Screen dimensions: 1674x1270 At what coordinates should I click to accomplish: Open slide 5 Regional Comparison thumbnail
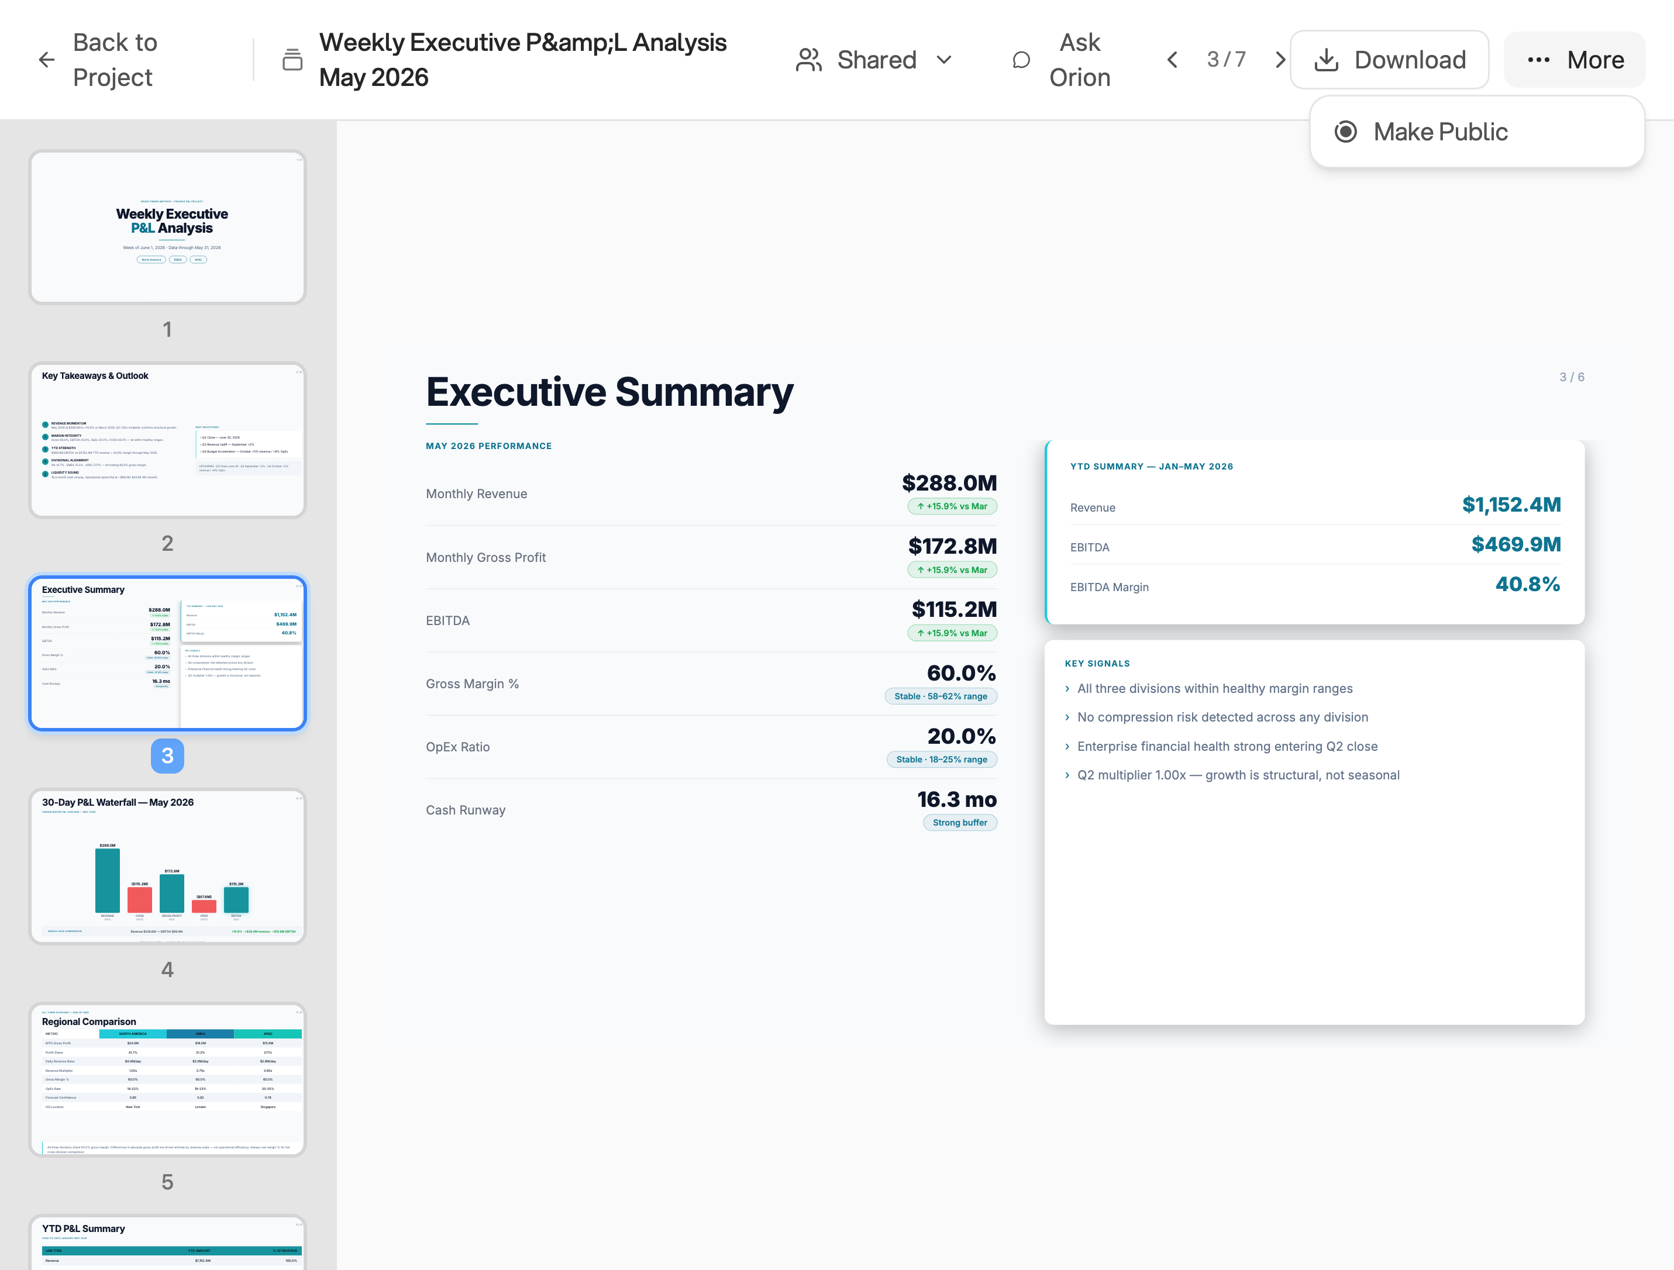tap(167, 1080)
